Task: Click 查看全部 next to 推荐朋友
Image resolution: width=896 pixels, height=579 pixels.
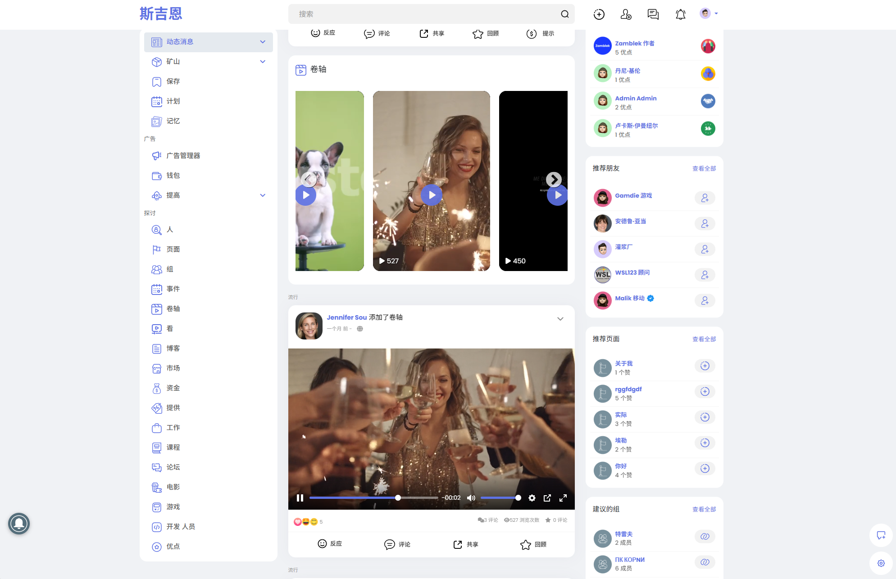Action: click(x=704, y=168)
